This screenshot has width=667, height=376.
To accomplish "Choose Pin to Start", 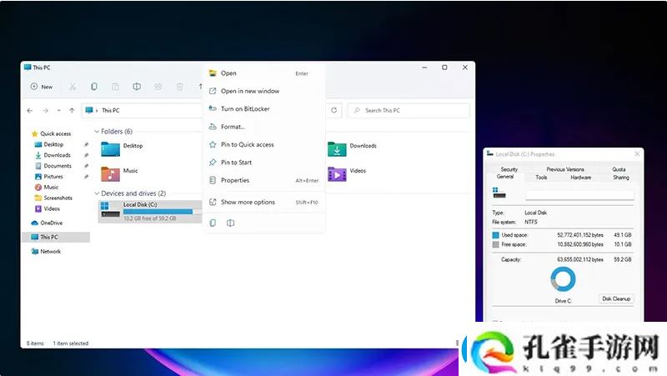I will coord(264,163).
